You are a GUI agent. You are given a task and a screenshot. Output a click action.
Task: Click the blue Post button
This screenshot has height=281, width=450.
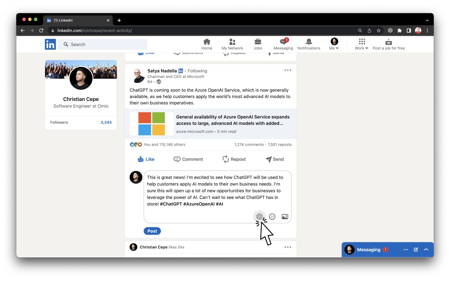(152, 231)
